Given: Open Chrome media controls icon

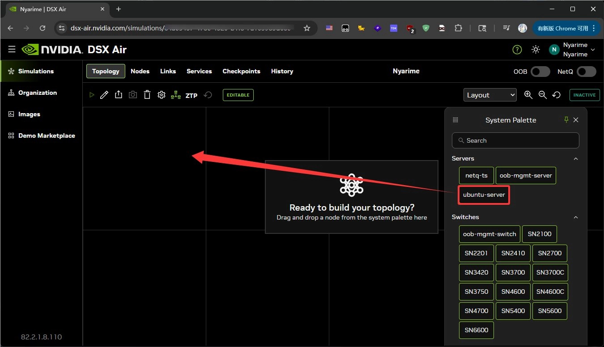Looking at the screenshot, I should [506, 28].
